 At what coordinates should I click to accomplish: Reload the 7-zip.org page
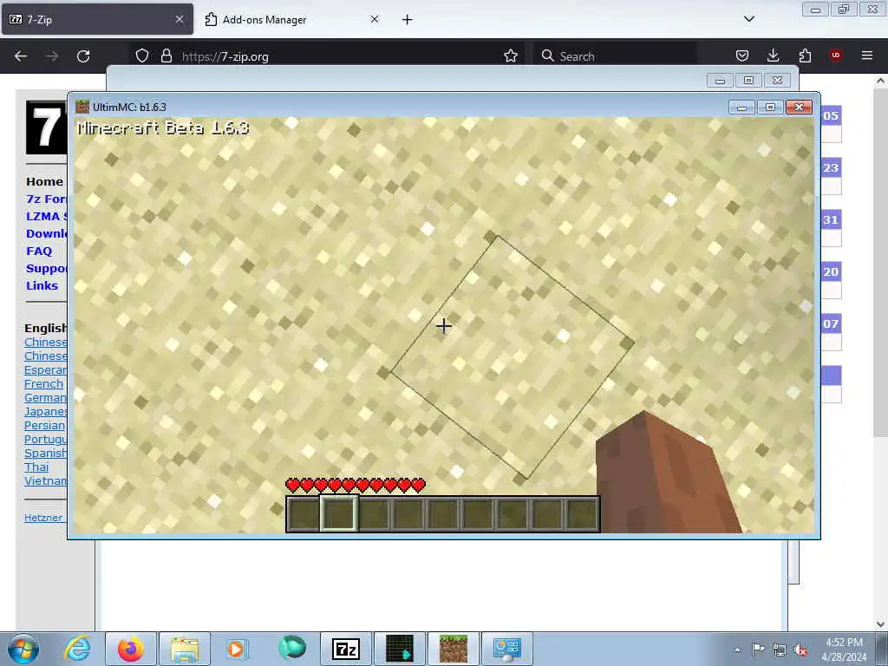(x=83, y=56)
